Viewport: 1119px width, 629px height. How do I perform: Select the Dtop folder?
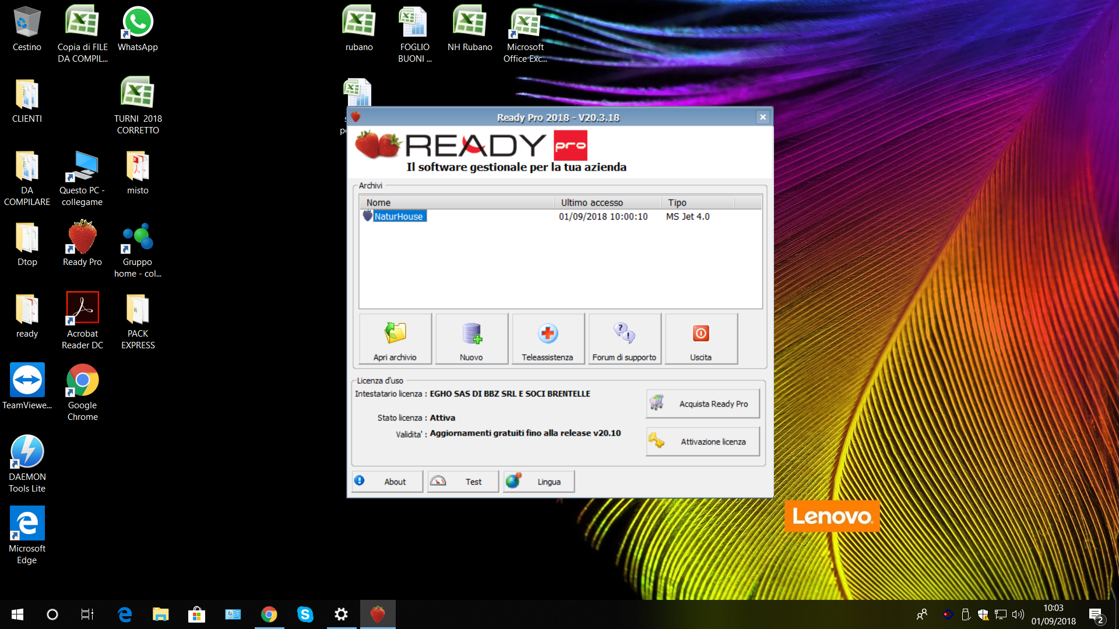coord(27,244)
